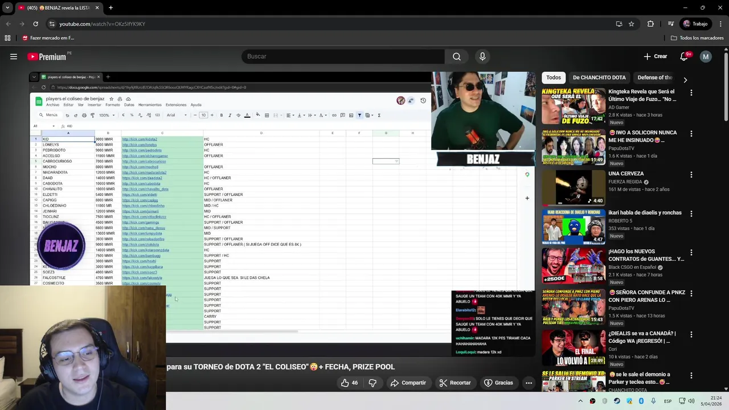Show next category chips arrow
Screen dimensions: 729x410
tap(685, 80)
